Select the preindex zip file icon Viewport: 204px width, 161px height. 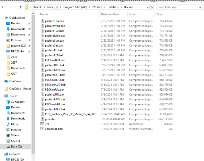[42, 119]
